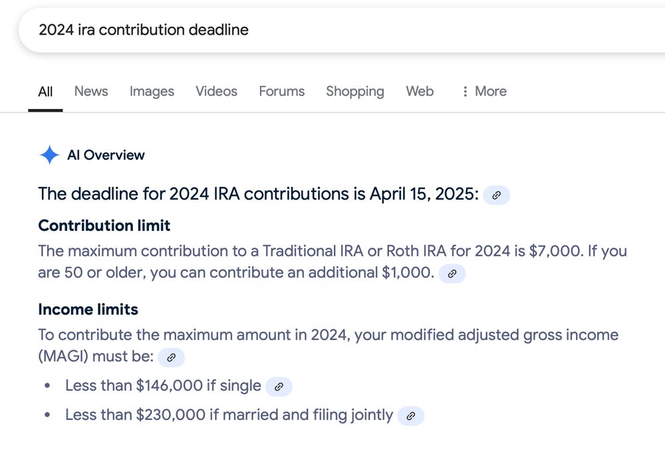Switch to the News tab
This screenshot has height=450, width=665.
[91, 91]
